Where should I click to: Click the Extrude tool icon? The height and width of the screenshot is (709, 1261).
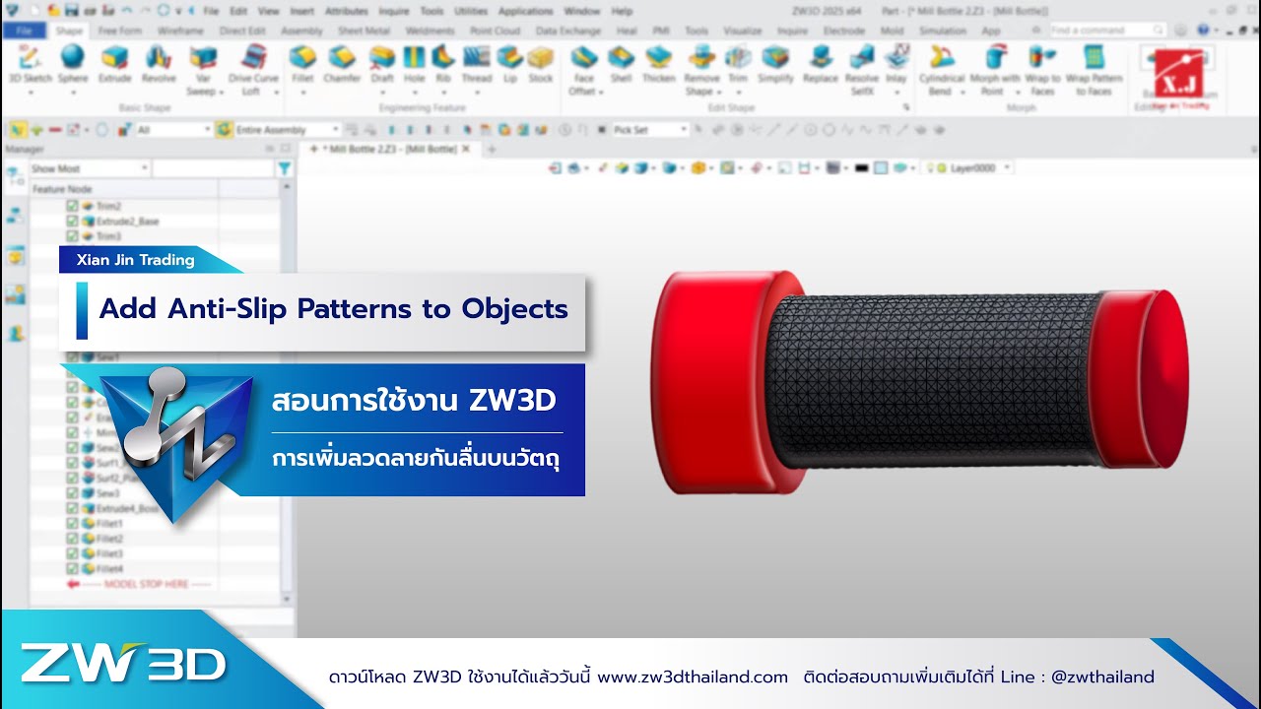[x=114, y=57]
